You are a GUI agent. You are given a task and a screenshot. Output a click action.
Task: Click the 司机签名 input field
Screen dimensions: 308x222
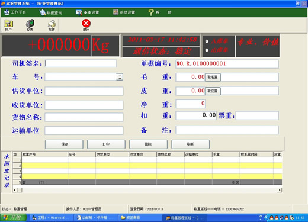point(81,63)
